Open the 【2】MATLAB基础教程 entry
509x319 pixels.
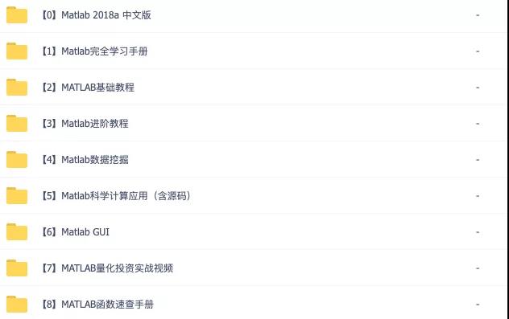88,88
